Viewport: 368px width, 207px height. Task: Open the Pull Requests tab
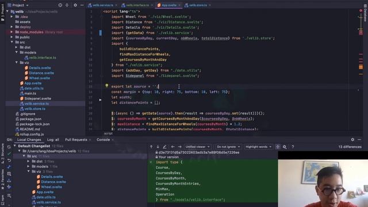click(76, 140)
